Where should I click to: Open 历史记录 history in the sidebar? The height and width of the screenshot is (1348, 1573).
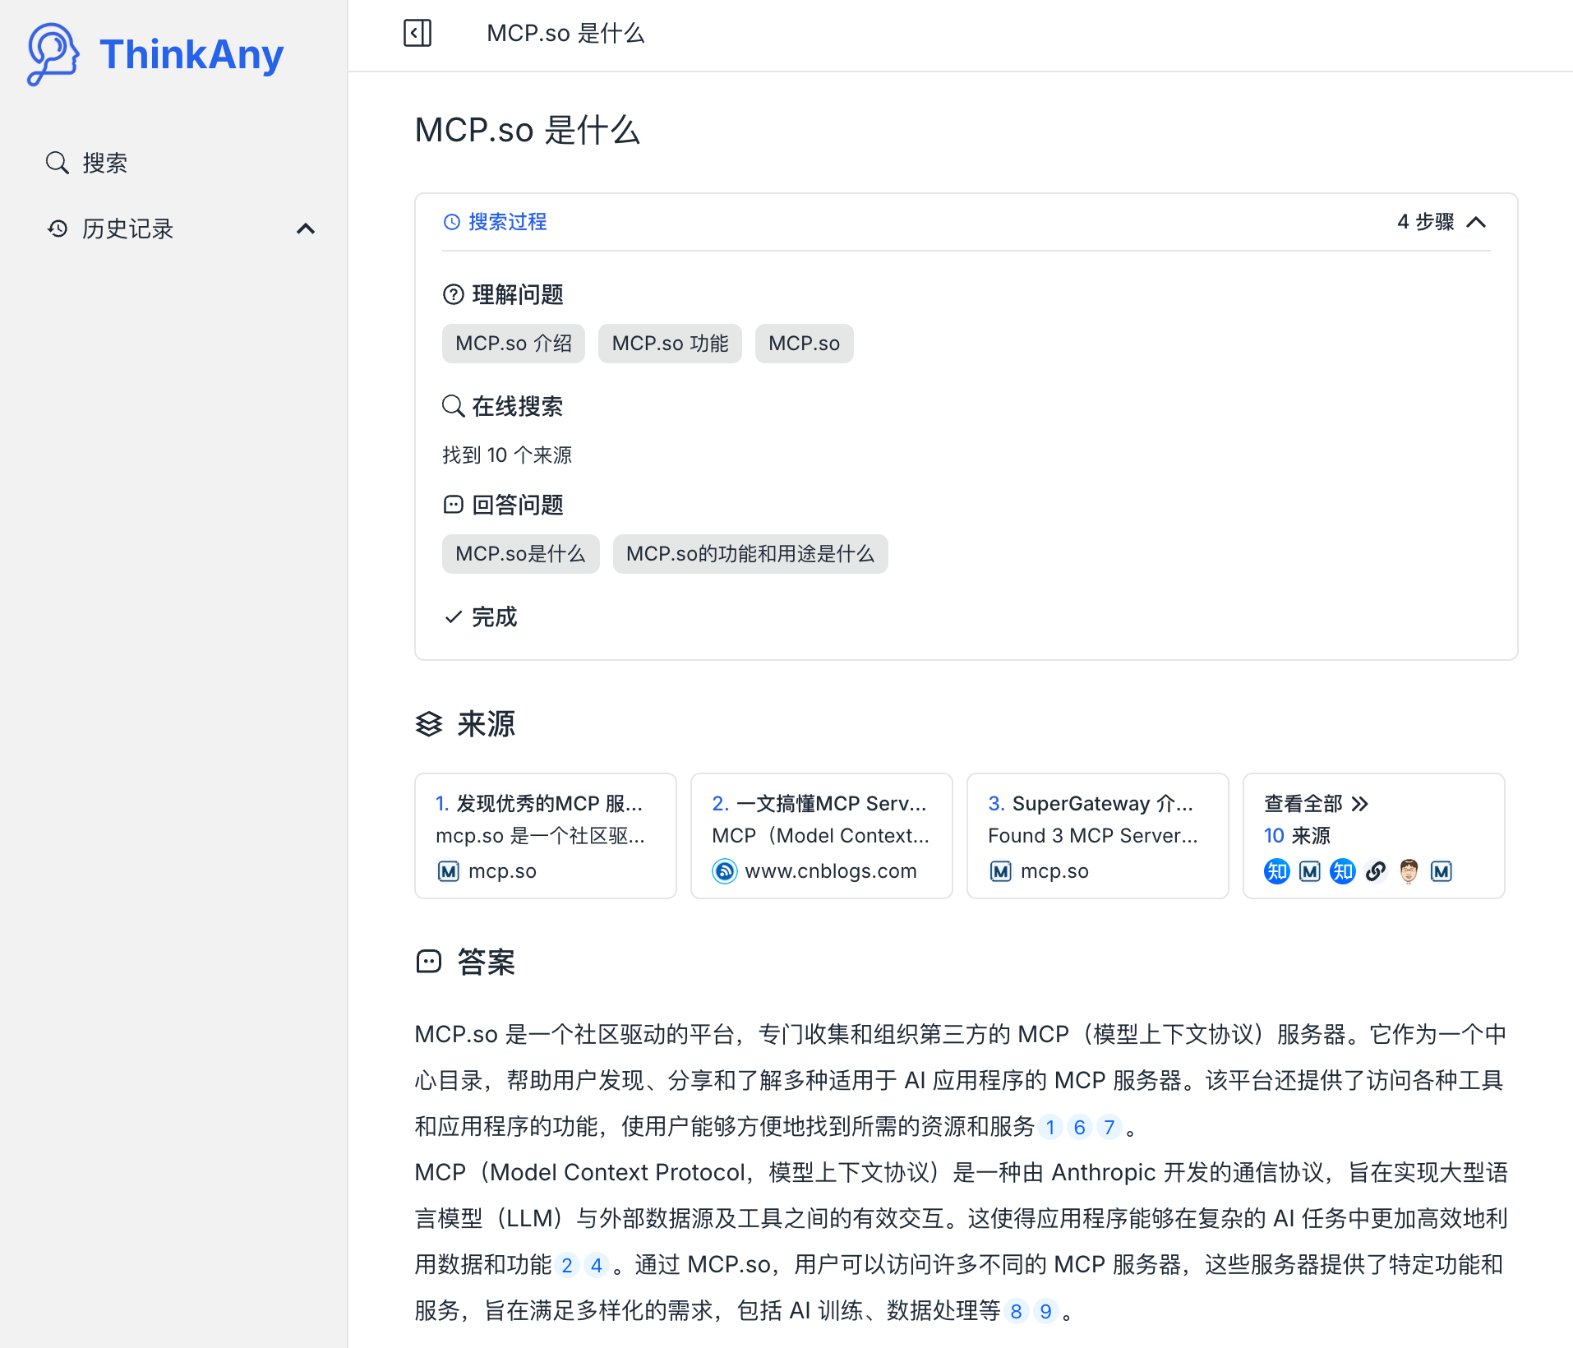tap(127, 229)
